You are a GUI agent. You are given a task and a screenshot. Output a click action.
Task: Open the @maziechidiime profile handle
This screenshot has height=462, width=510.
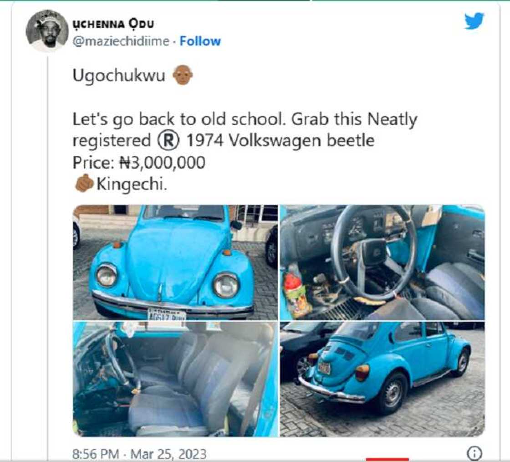point(121,41)
